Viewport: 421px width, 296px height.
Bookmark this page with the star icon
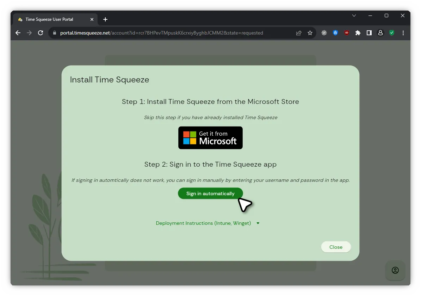310,33
